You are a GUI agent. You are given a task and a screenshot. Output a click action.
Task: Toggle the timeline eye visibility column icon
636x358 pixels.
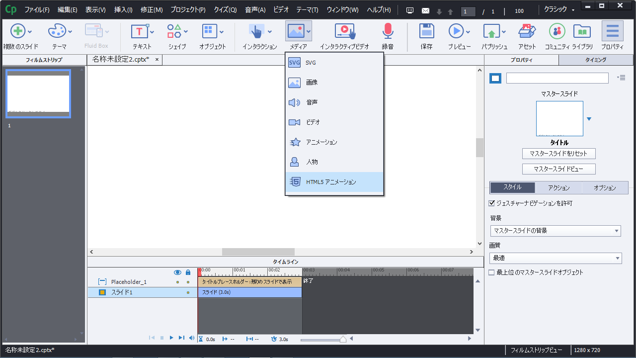pyautogui.click(x=177, y=272)
